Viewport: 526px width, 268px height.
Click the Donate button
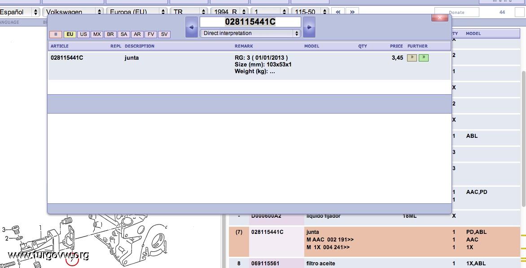pos(456,12)
